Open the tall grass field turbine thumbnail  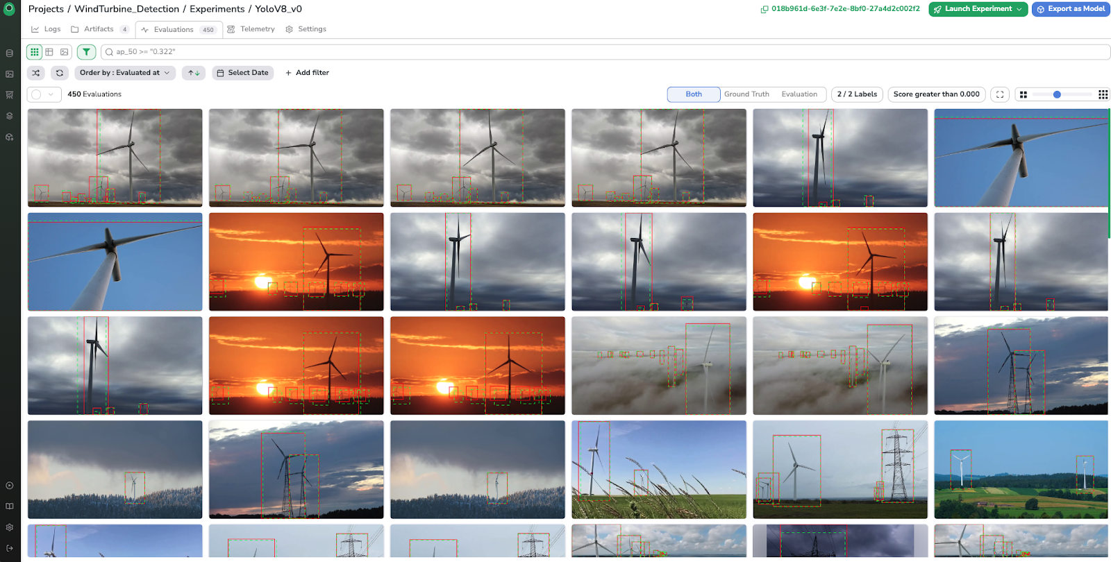point(659,470)
